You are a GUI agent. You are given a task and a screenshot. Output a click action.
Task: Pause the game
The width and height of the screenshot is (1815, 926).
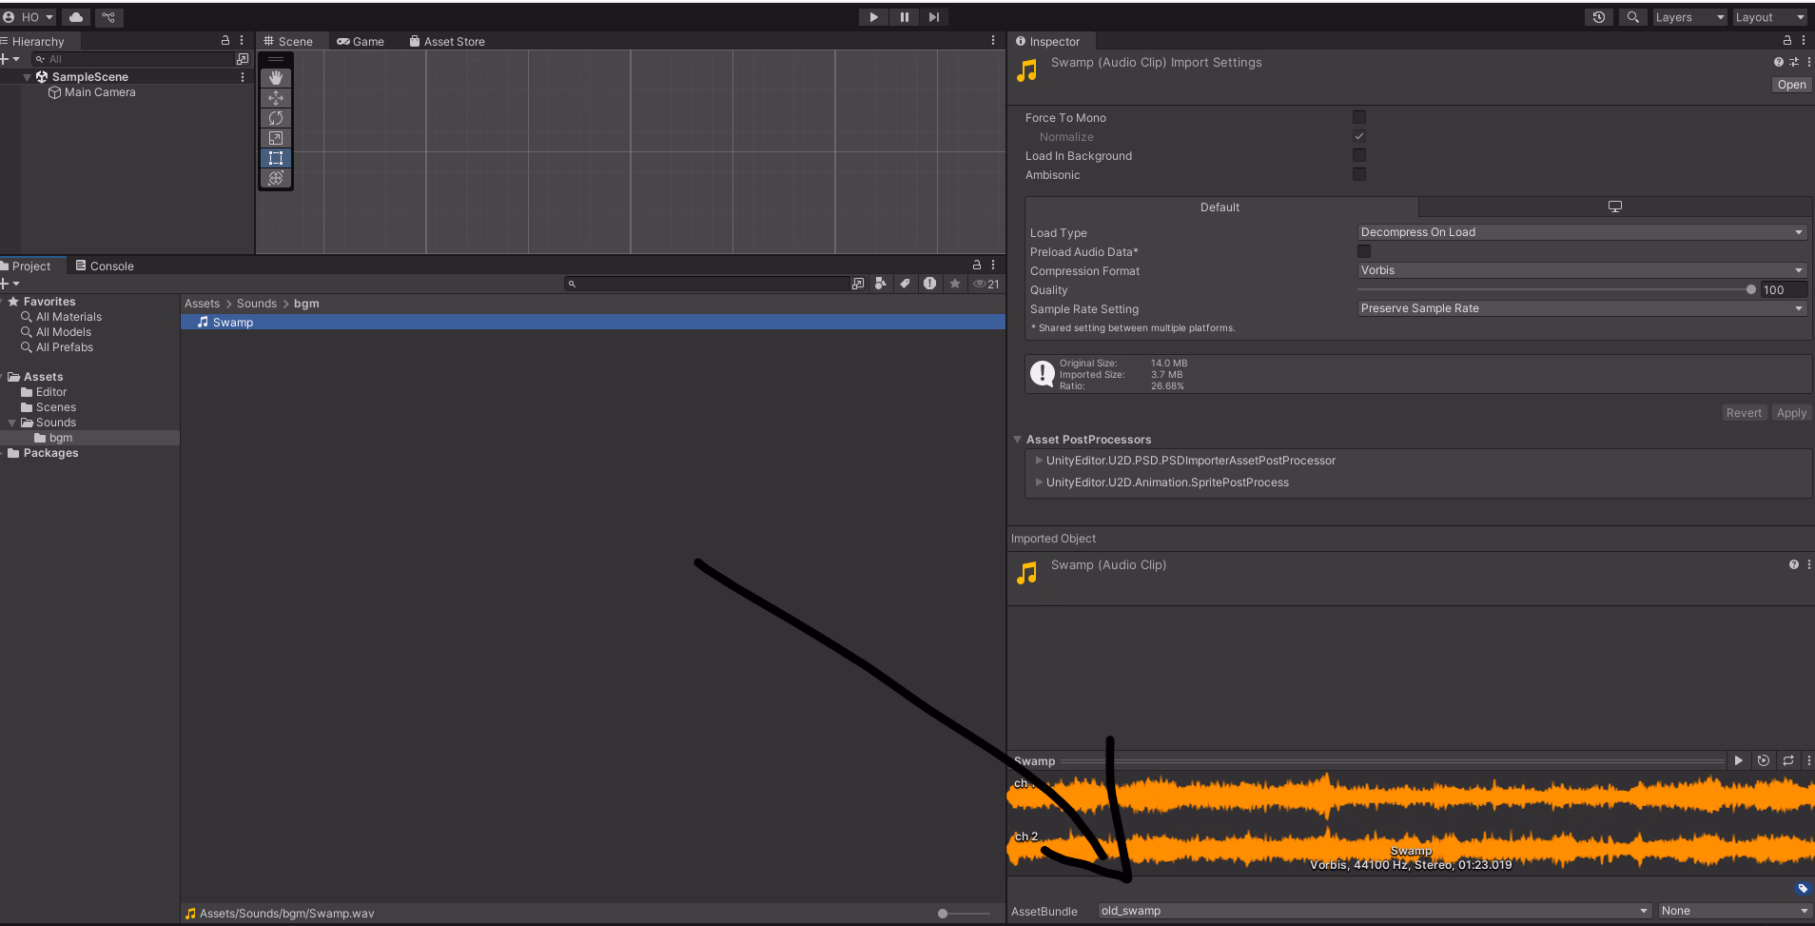[904, 17]
